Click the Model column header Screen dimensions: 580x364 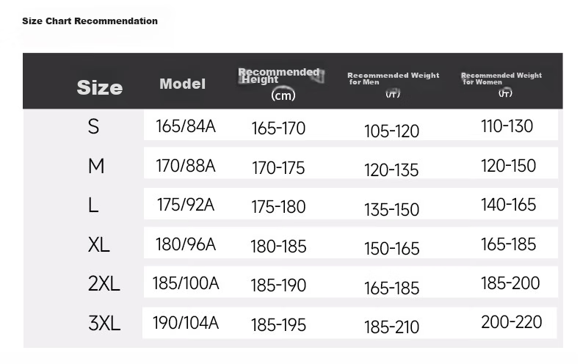pos(182,84)
